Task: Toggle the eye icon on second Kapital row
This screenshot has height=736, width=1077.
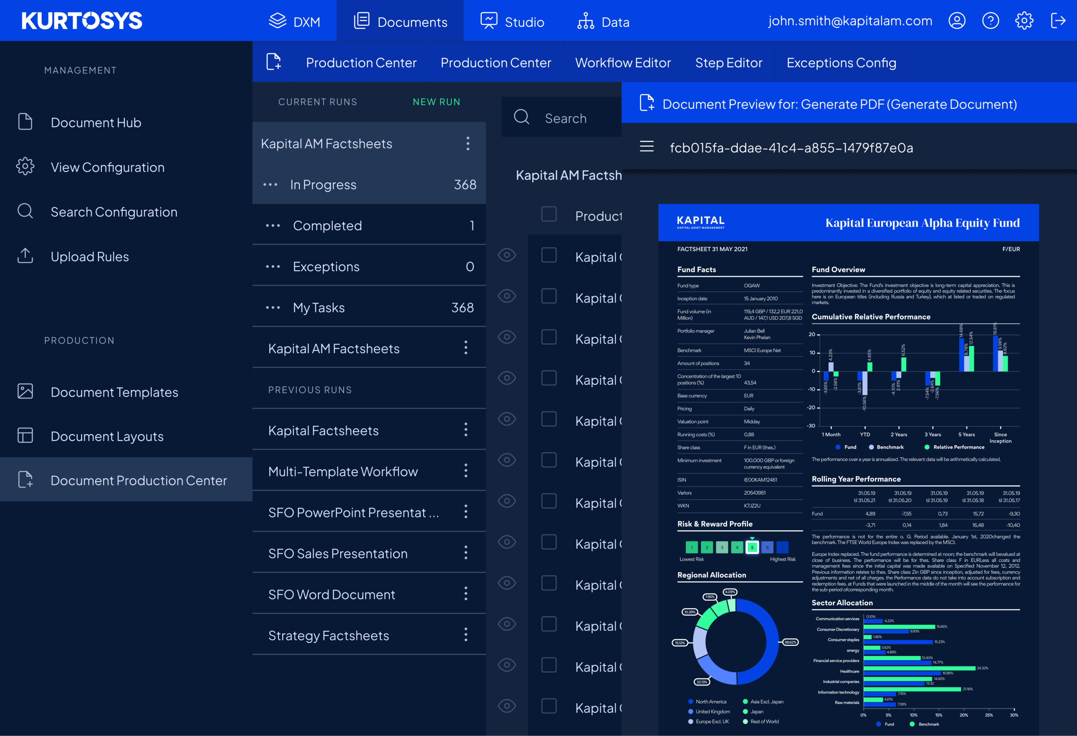Action: tap(507, 296)
